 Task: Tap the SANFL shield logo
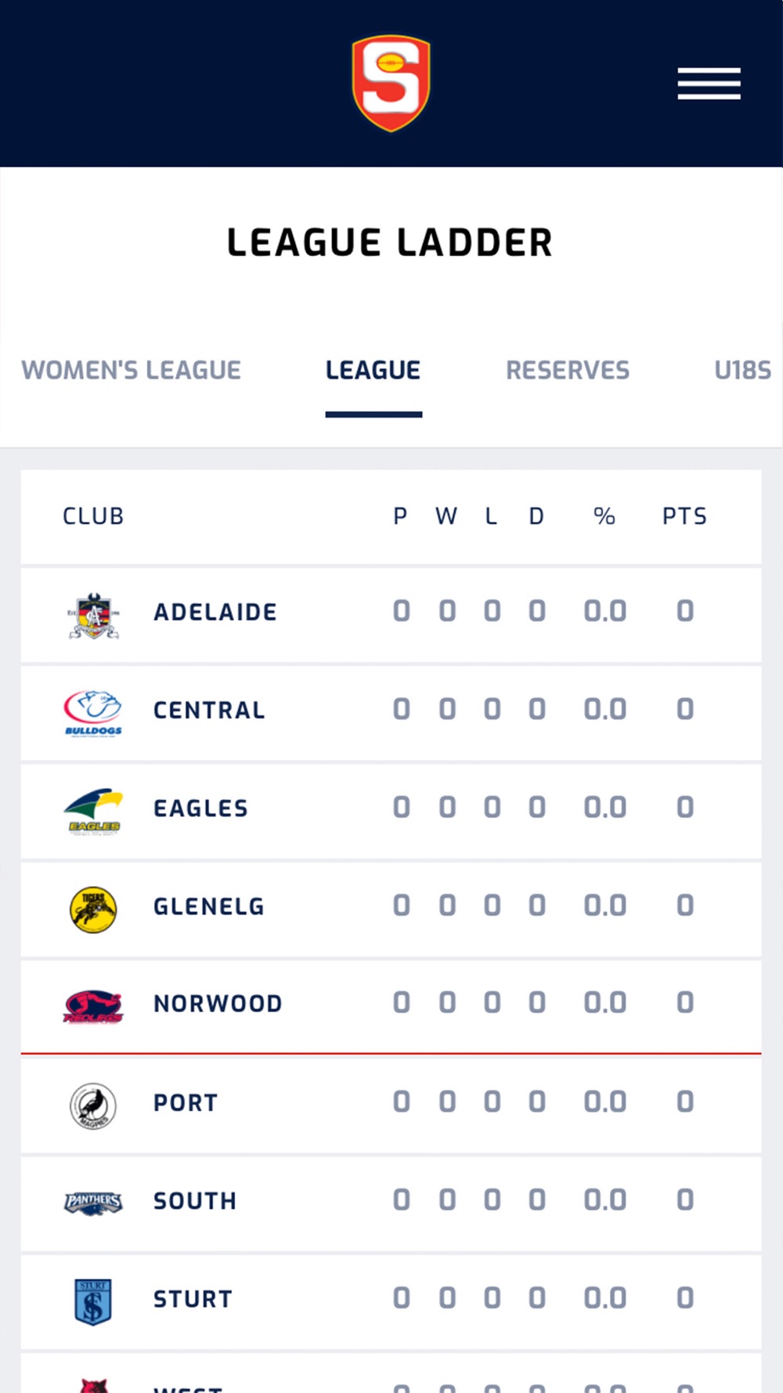[391, 83]
